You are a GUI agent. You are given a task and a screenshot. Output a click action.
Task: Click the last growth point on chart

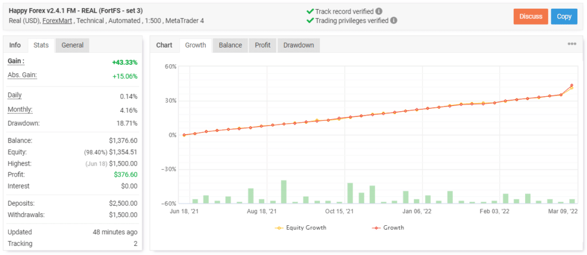[572, 86]
